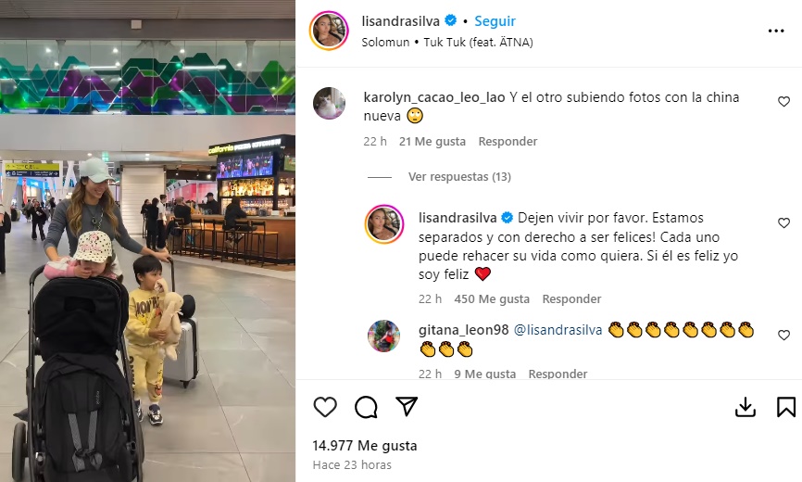The height and width of the screenshot is (482, 802).
Task: Open the lisandrasilva username in header
Action: (x=400, y=21)
